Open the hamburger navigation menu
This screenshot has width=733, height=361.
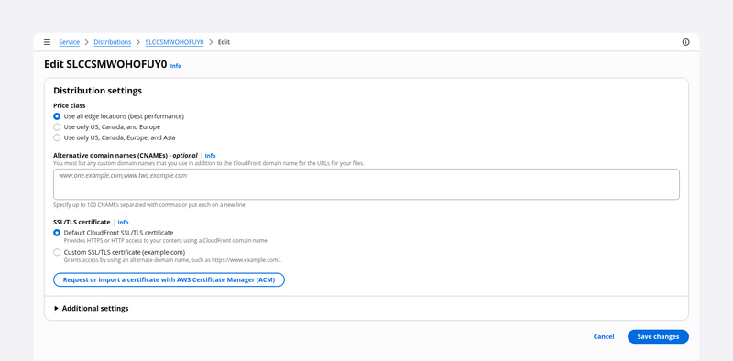47,42
